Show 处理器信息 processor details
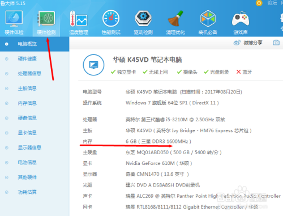 (x=35, y=74)
